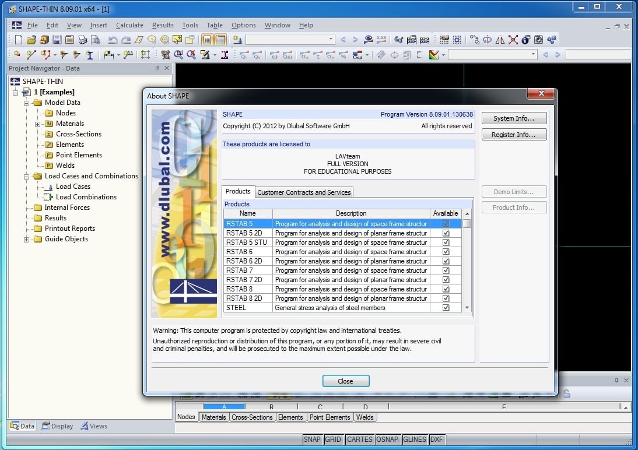Click the Undo arrow icon
Image resolution: width=638 pixels, height=450 pixels.
tap(113, 40)
